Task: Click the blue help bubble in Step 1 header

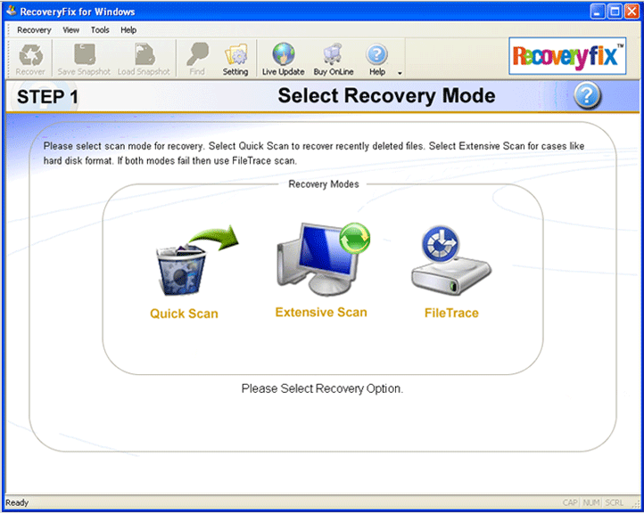Action: pyautogui.click(x=587, y=95)
